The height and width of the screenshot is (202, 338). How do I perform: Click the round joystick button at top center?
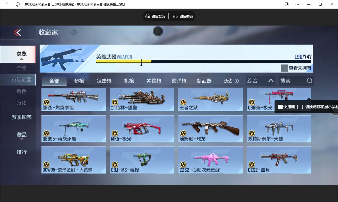[158, 31]
